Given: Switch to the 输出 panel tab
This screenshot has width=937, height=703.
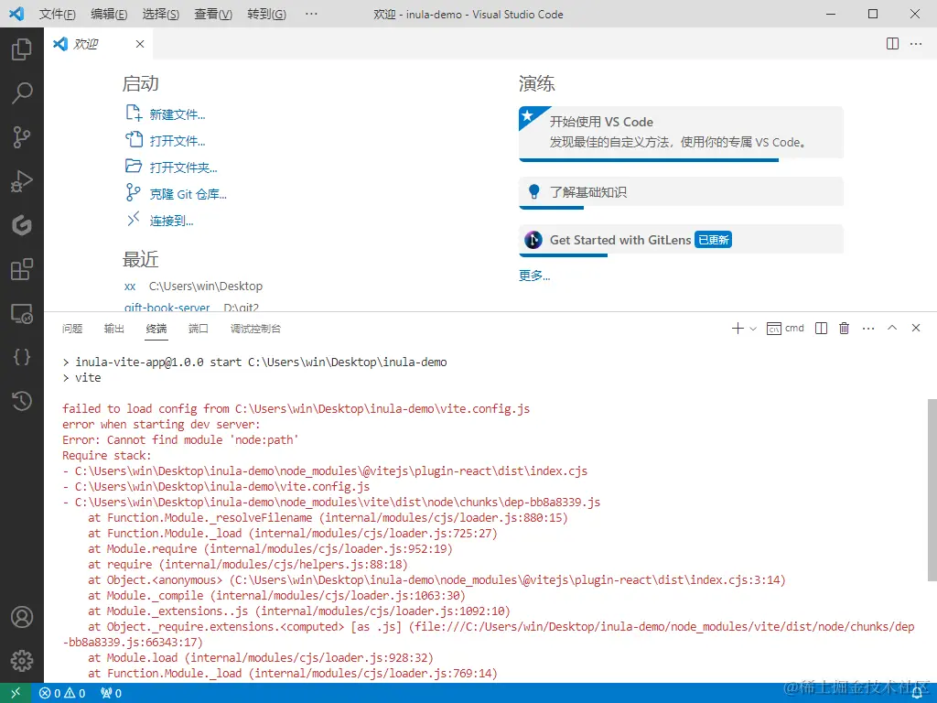Looking at the screenshot, I should pyautogui.click(x=114, y=329).
